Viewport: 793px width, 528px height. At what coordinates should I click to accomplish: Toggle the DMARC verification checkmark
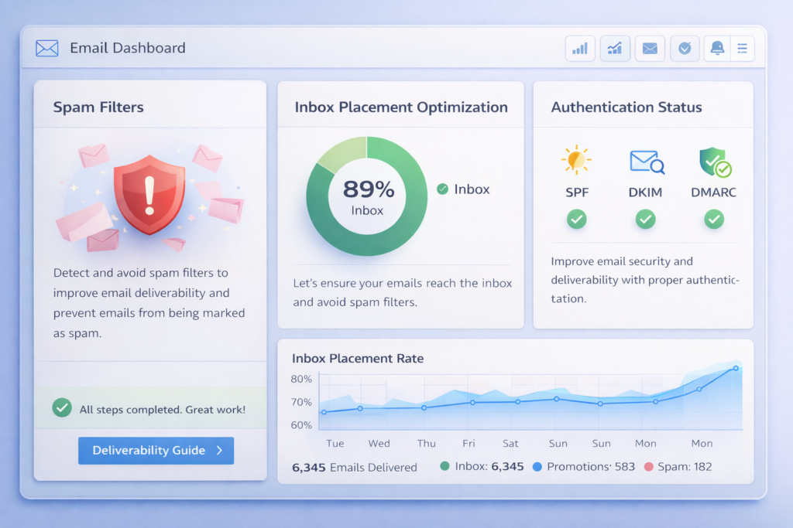(x=713, y=220)
